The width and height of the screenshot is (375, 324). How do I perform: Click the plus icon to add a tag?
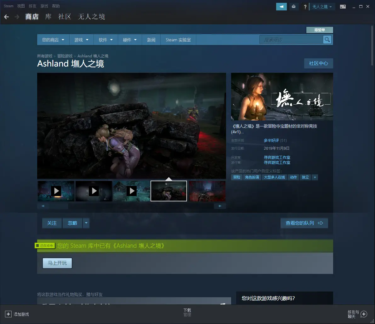(x=315, y=177)
